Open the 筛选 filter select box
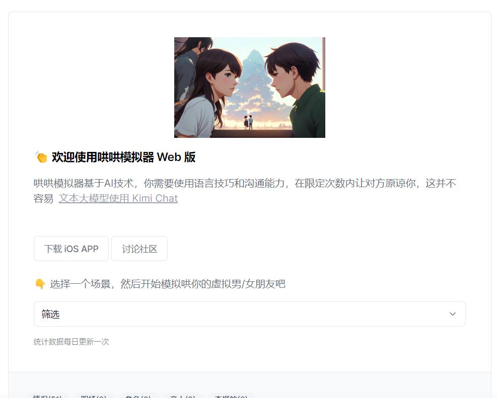 pyautogui.click(x=249, y=314)
